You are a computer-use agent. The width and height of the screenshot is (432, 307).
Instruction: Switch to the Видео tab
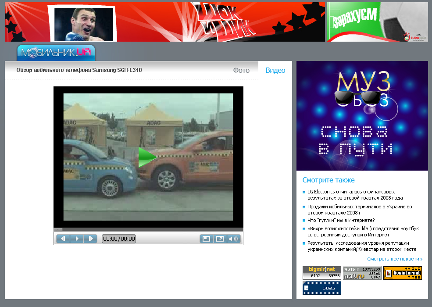(x=275, y=71)
